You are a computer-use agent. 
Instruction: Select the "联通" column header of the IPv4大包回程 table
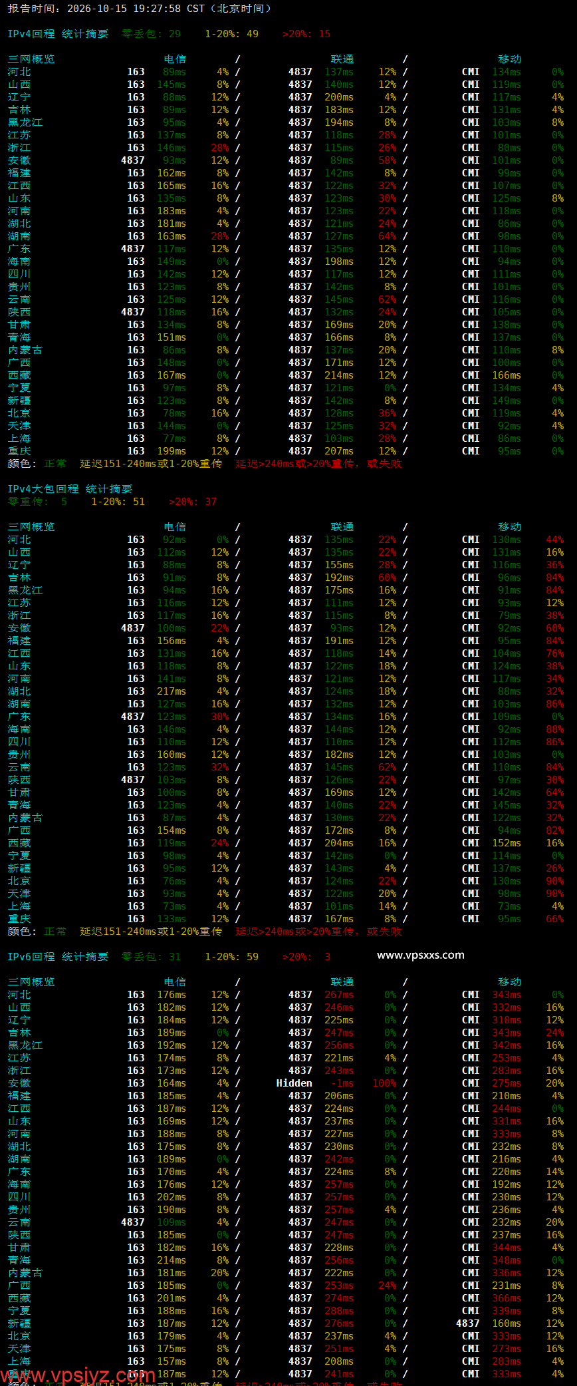342,527
